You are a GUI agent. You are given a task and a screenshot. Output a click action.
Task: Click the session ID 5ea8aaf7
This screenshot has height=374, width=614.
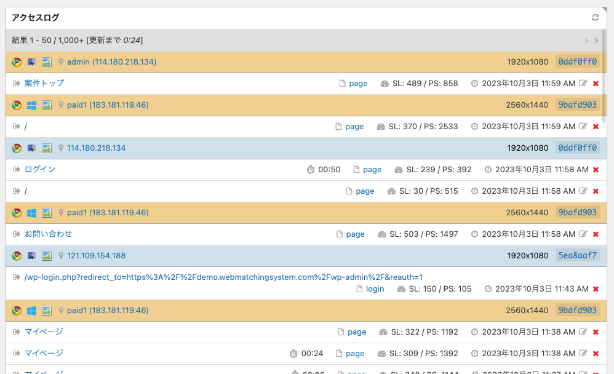coord(577,256)
